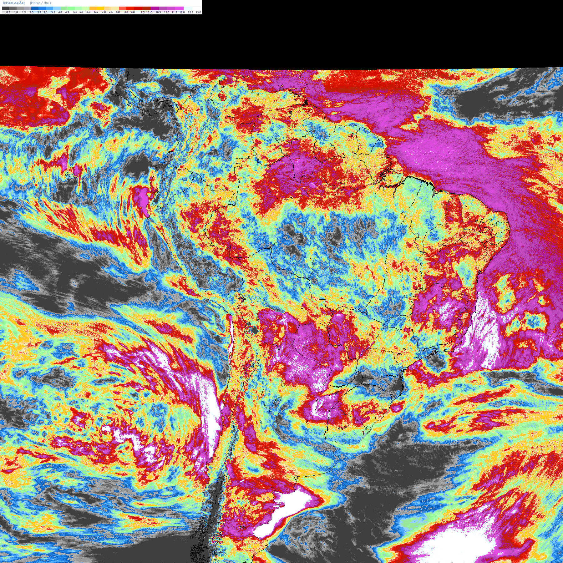The width and height of the screenshot is (563, 563).
Task: Click the legend value '13.0'
Action: click(x=199, y=12)
